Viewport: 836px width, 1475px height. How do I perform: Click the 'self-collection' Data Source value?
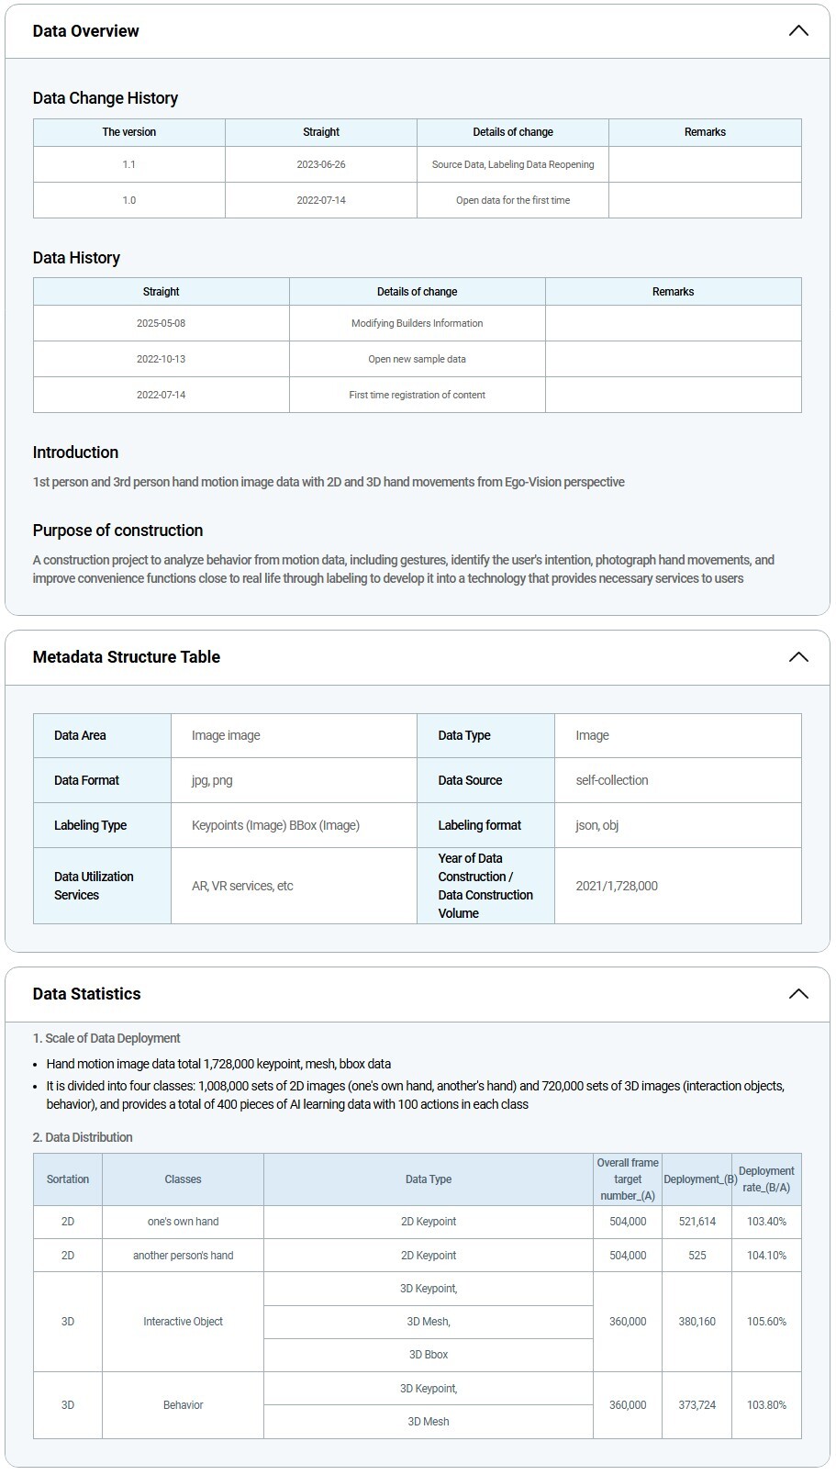[x=612, y=780]
